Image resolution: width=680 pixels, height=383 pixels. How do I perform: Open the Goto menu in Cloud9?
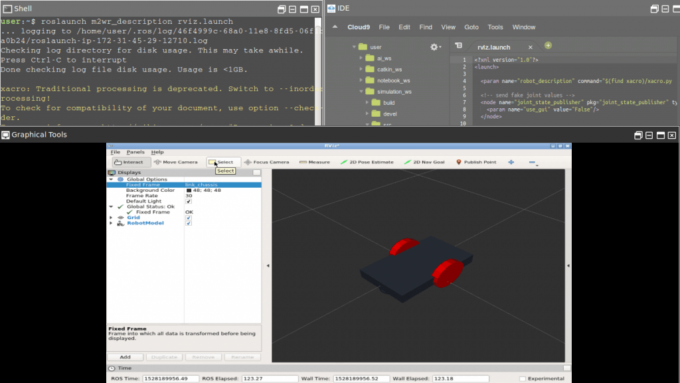pyautogui.click(x=471, y=27)
